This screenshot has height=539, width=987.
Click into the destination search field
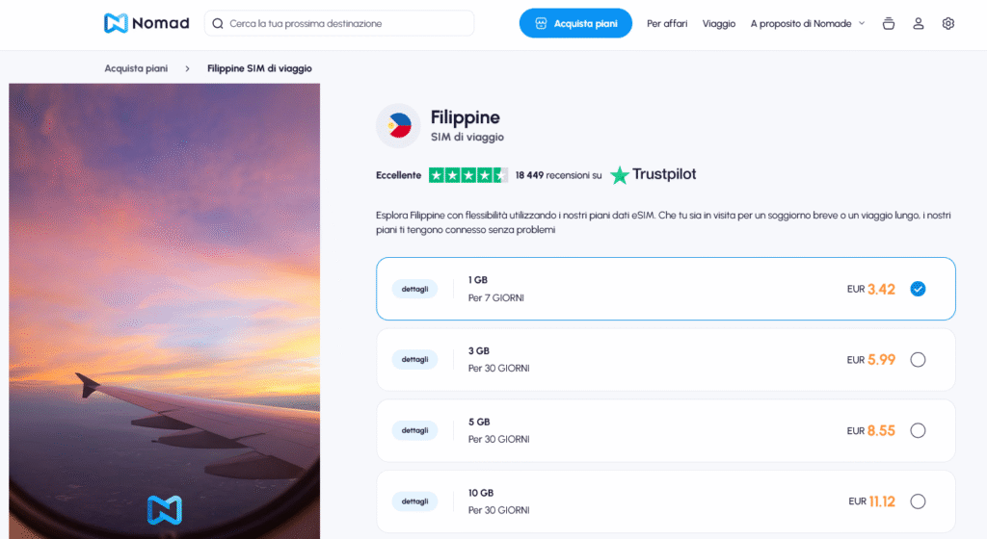[347, 23]
